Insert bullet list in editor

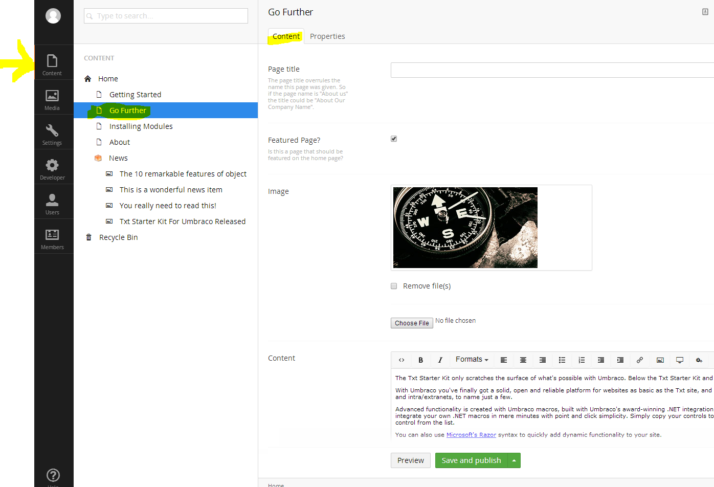point(562,360)
